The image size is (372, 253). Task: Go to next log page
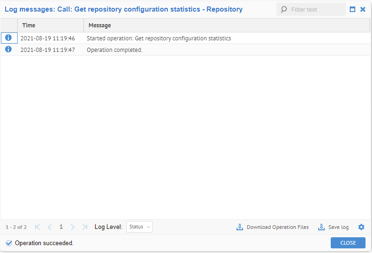coord(72,227)
